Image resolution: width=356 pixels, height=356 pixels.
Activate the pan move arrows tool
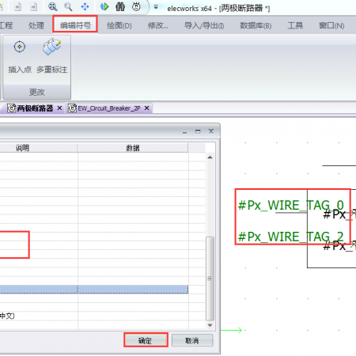tap(85, 6)
